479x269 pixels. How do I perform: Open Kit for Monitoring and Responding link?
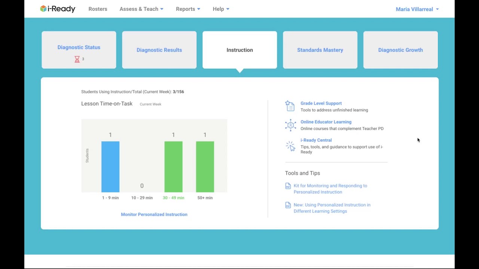click(330, 189)
